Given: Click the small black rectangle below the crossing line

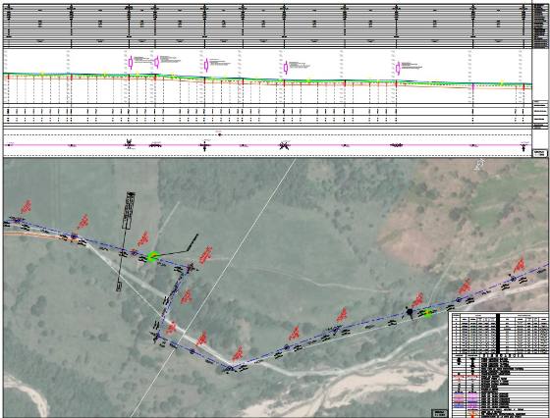Looking at the screenshot, I should point(119,287).
